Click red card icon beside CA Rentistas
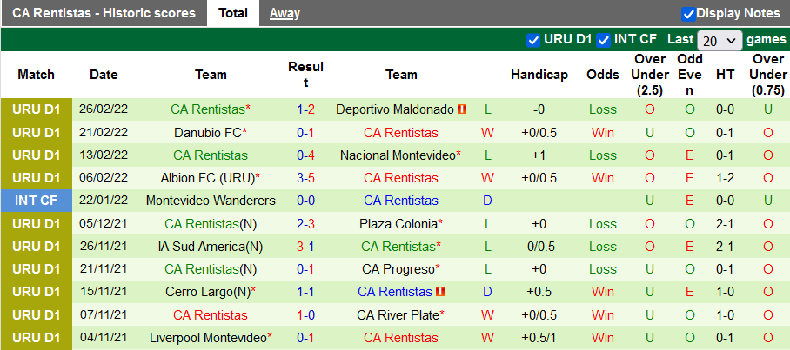Image resolution: width=790 pixels, height=350 pixels. click(440, 292)
